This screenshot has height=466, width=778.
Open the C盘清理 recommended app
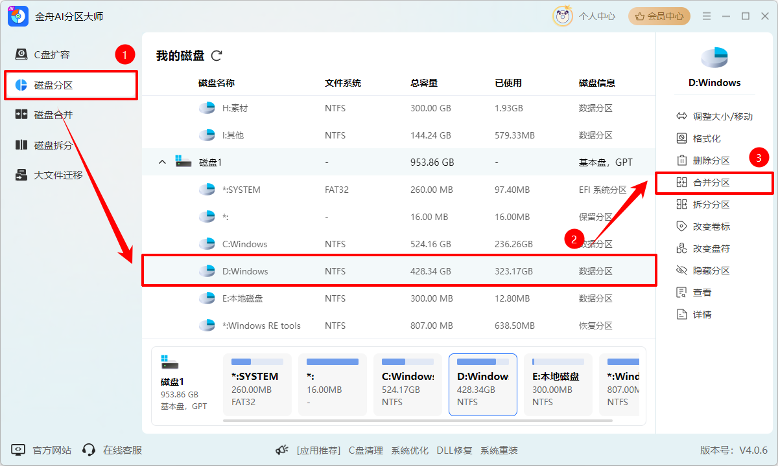[366, 450]
